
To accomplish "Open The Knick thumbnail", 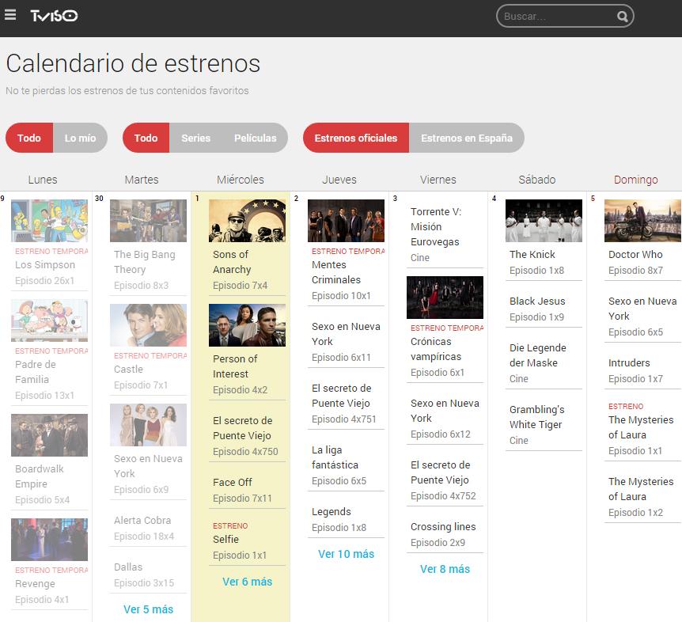I will point(544,221).
